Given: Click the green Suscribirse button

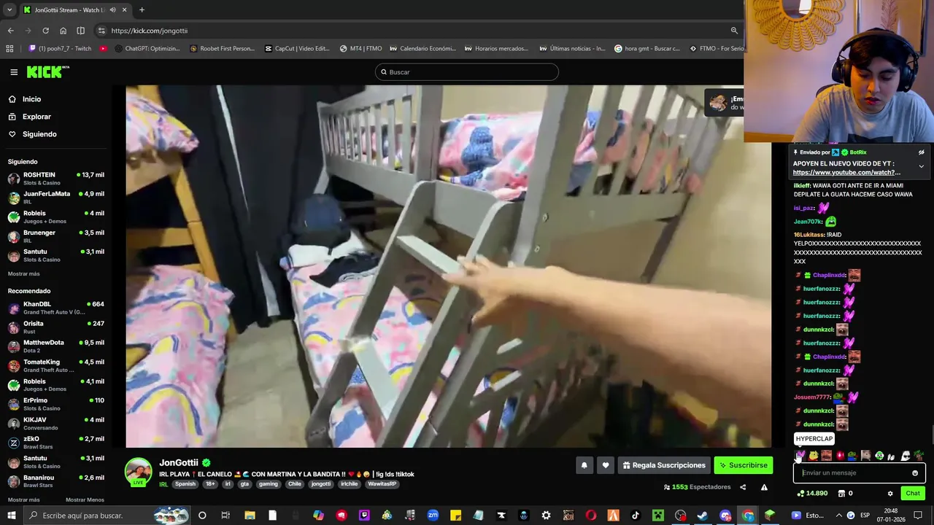Looking at the screenshot, I should [744, 465].
